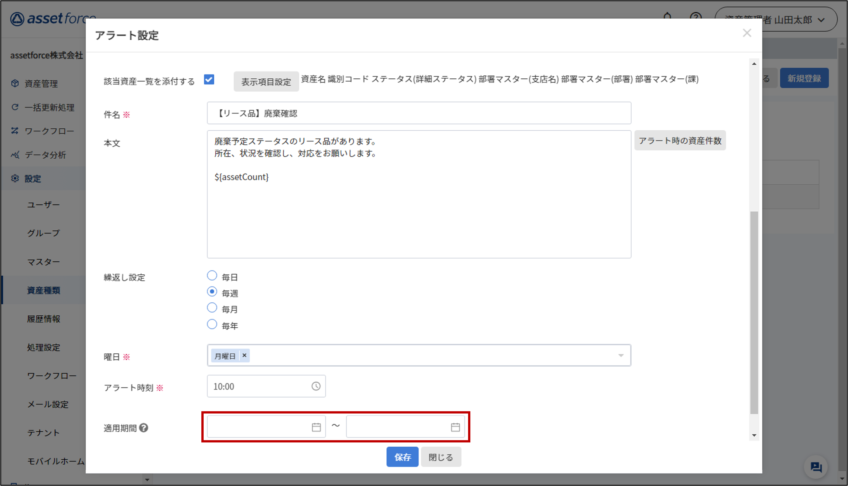Click the dialog scrollbar up arrow
Image resolution: width=848 pixels, height=486 pixels.
coord(754,64)
